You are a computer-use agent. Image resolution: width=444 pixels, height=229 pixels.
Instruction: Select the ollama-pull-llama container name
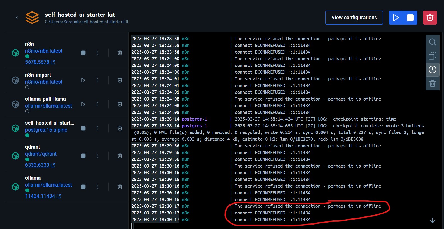pos(45,99)
